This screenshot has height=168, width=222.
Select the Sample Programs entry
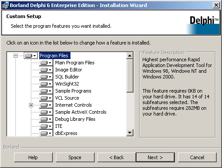pyautogui.click(x=73, y=91)
